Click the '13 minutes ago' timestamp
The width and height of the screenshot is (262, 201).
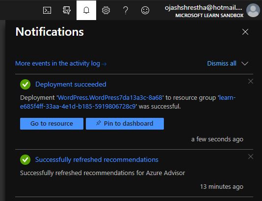[x=222, y=187]
